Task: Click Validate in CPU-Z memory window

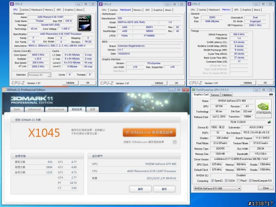Action: point(248,83)
